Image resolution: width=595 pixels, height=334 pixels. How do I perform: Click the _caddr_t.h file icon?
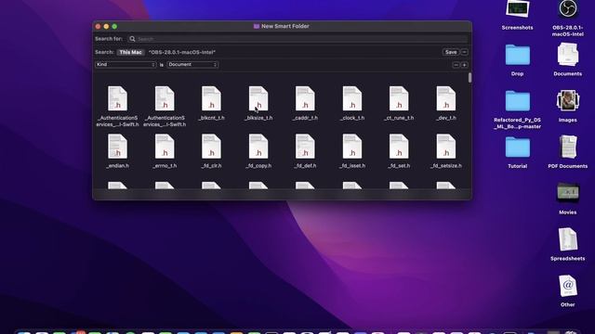(305, 98)
